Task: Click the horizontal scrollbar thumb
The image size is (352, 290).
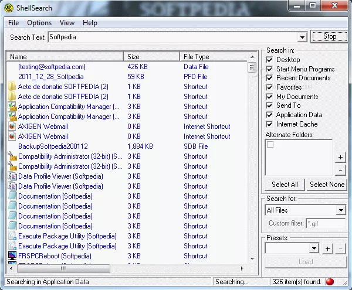Action: click(63, 268)
